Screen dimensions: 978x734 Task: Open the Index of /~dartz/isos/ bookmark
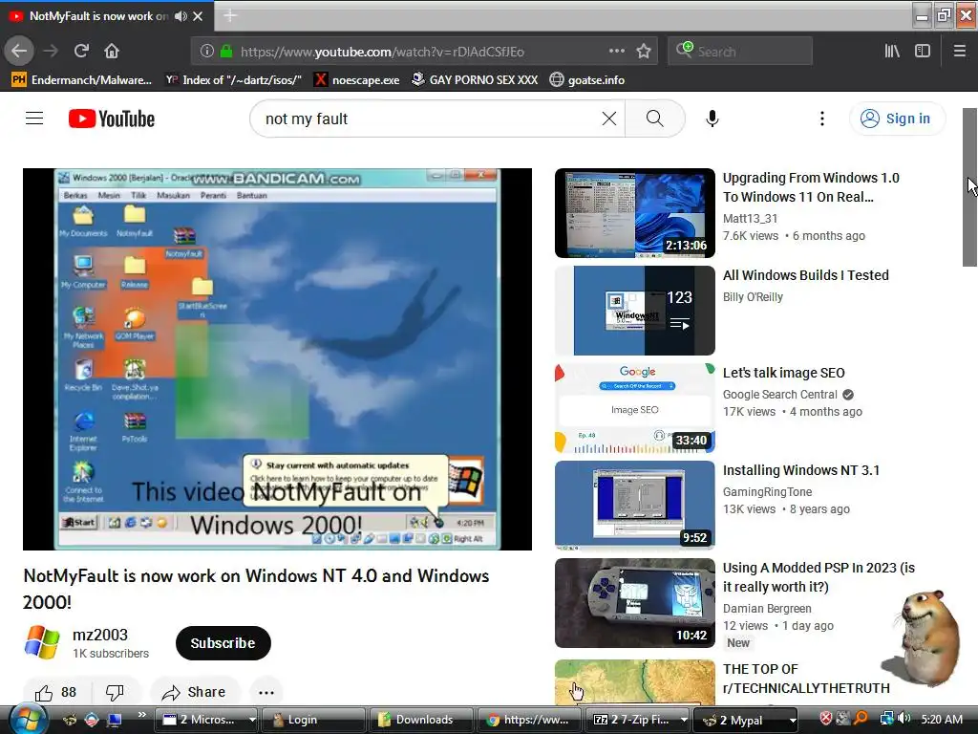tap(234, 80)
